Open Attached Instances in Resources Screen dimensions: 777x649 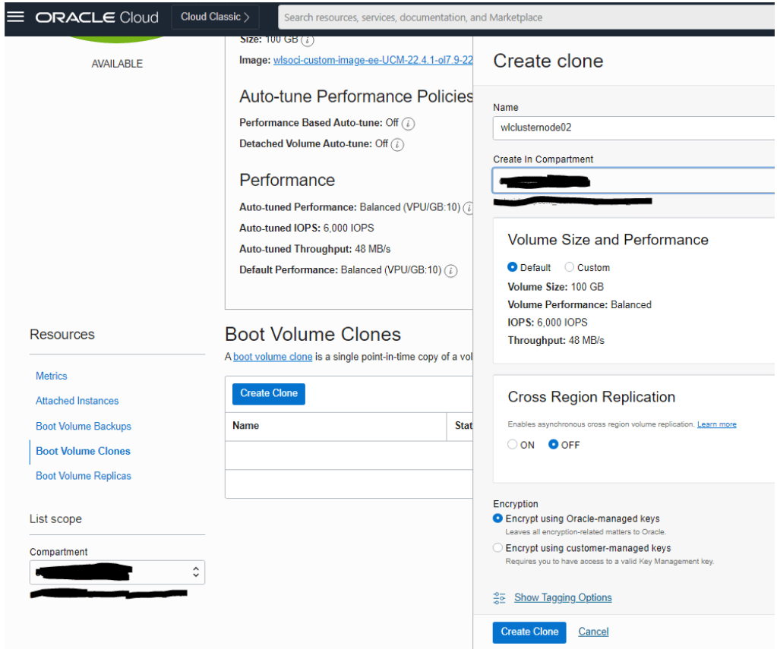pos(77,401)
